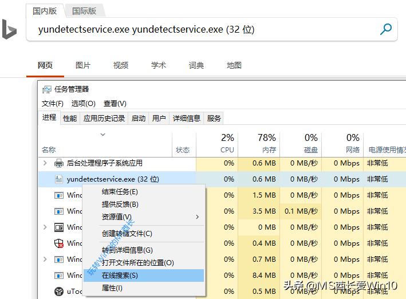Click the search magnifier icon
Viewport: 406px width, 299px height.
[386, 29]
